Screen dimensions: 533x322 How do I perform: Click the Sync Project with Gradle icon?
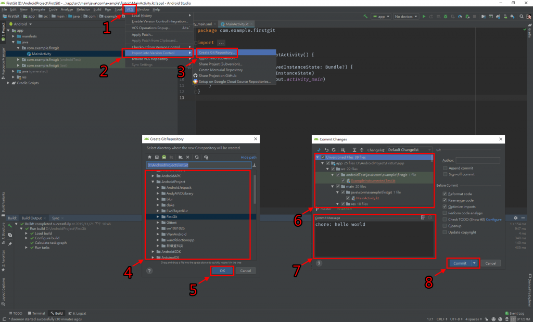tap(498, 16)
